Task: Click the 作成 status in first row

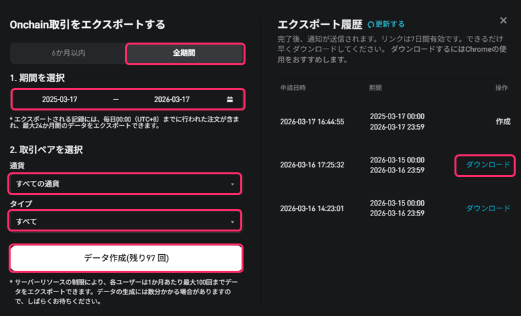Action: [502, 122]
